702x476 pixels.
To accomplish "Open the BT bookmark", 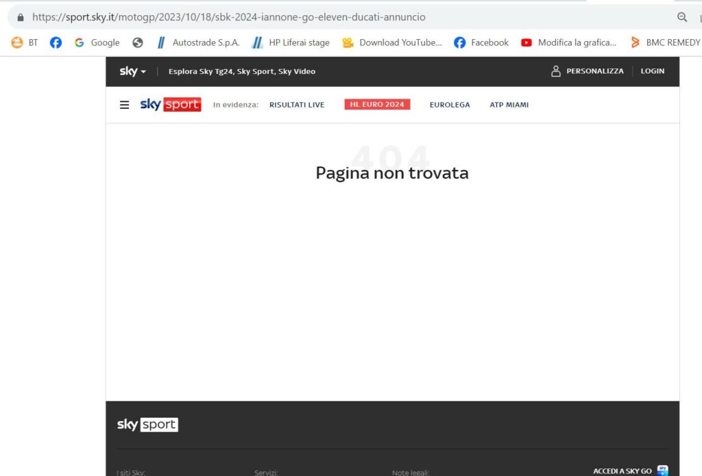I will [25, 42].
